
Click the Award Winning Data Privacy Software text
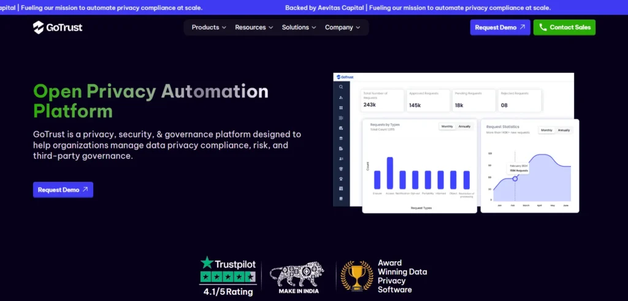pyautogui.click(x=402, y=276)
